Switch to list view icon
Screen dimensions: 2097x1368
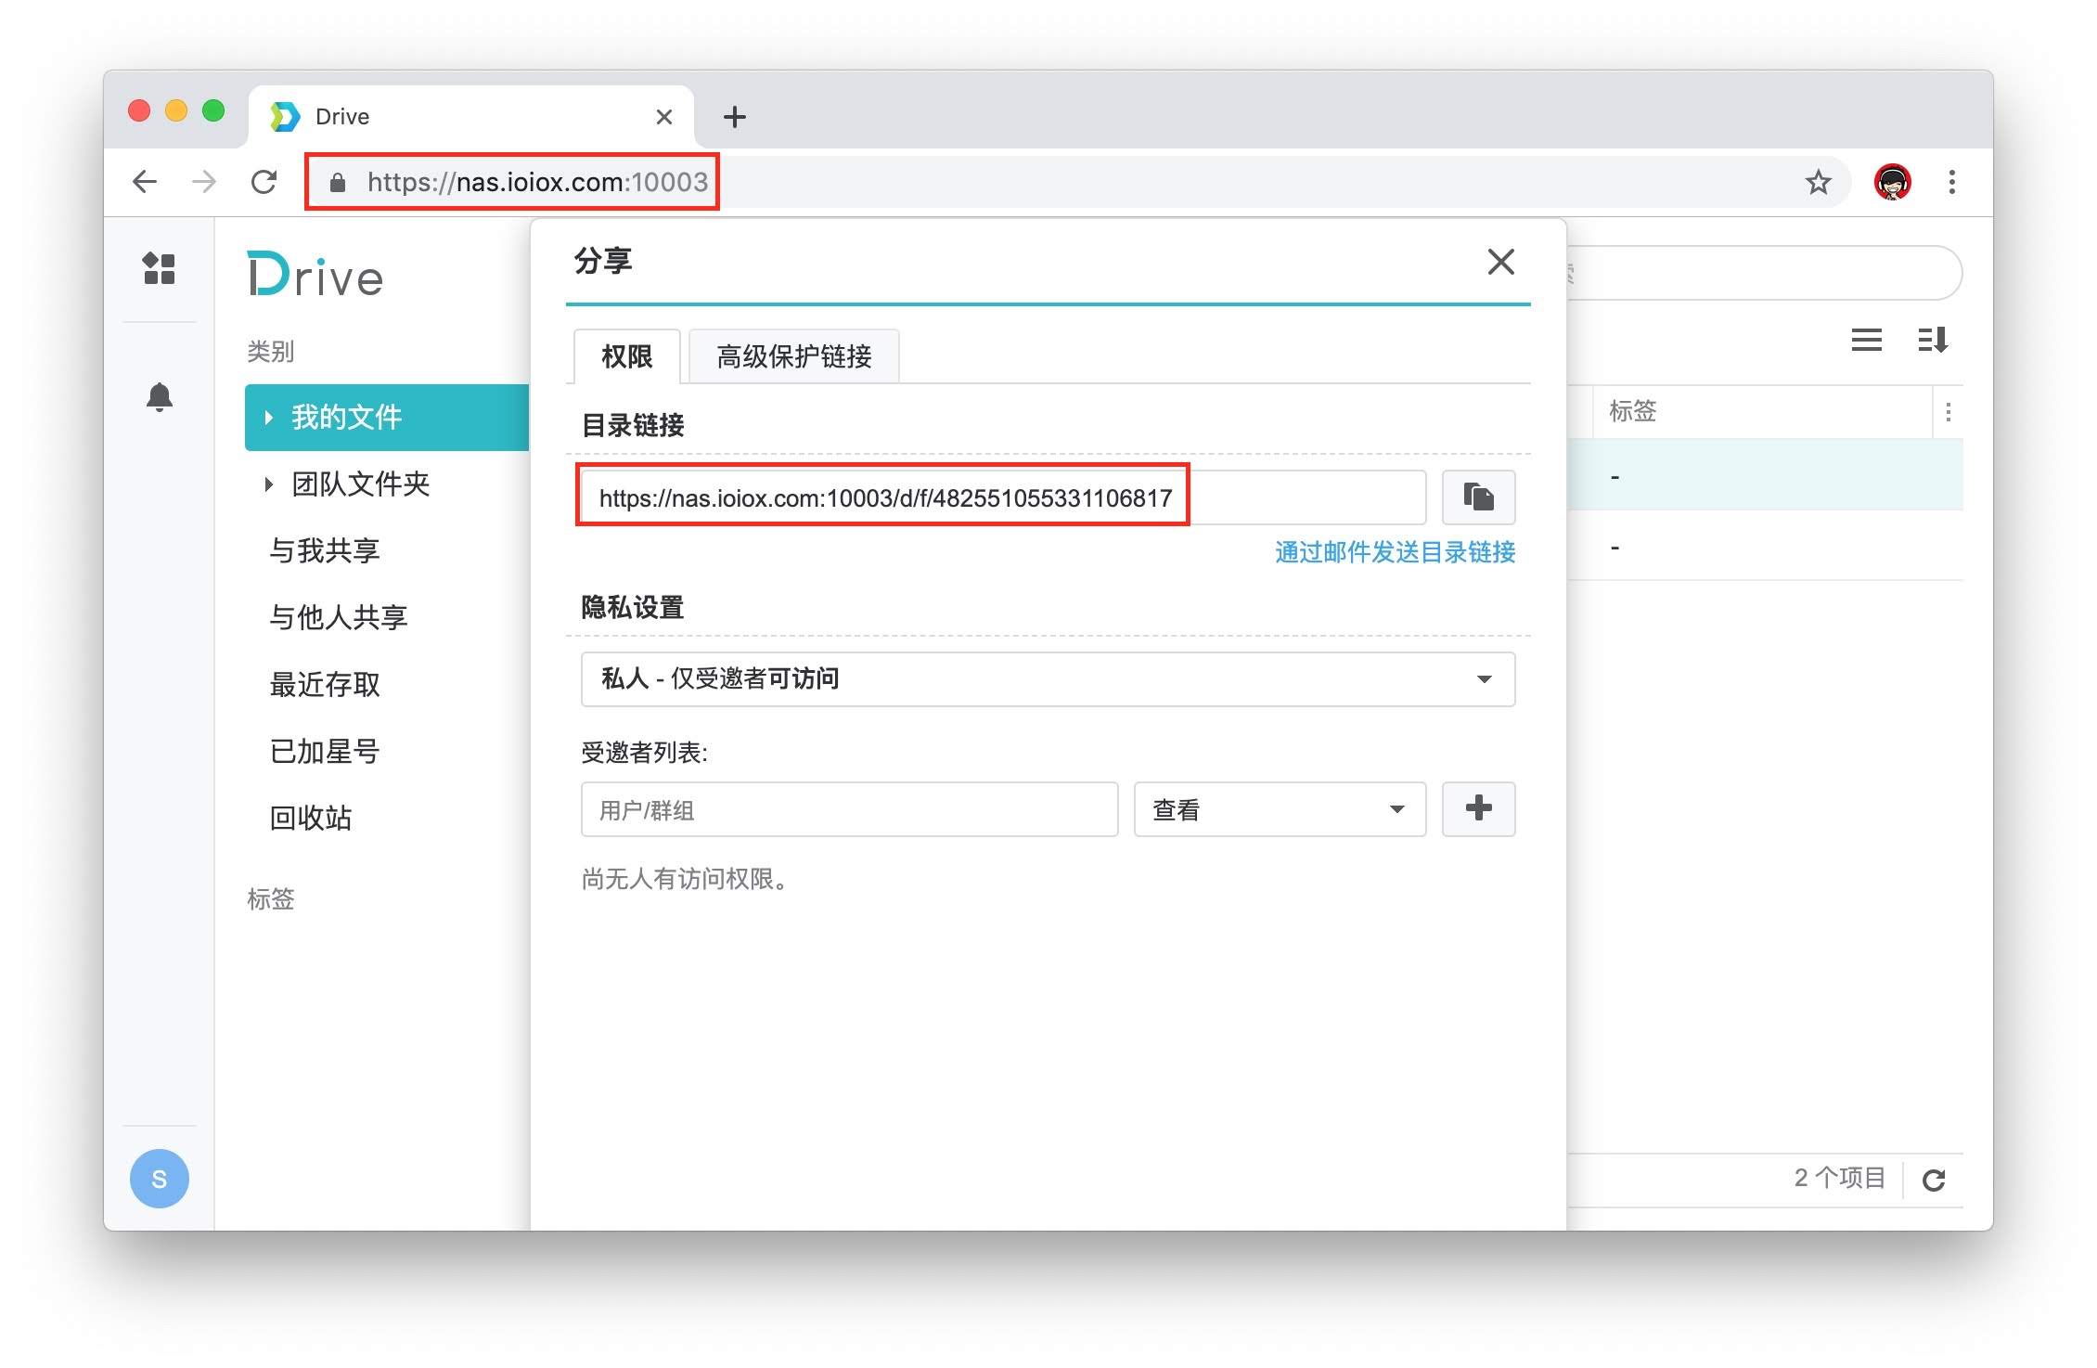(1866, 340)
